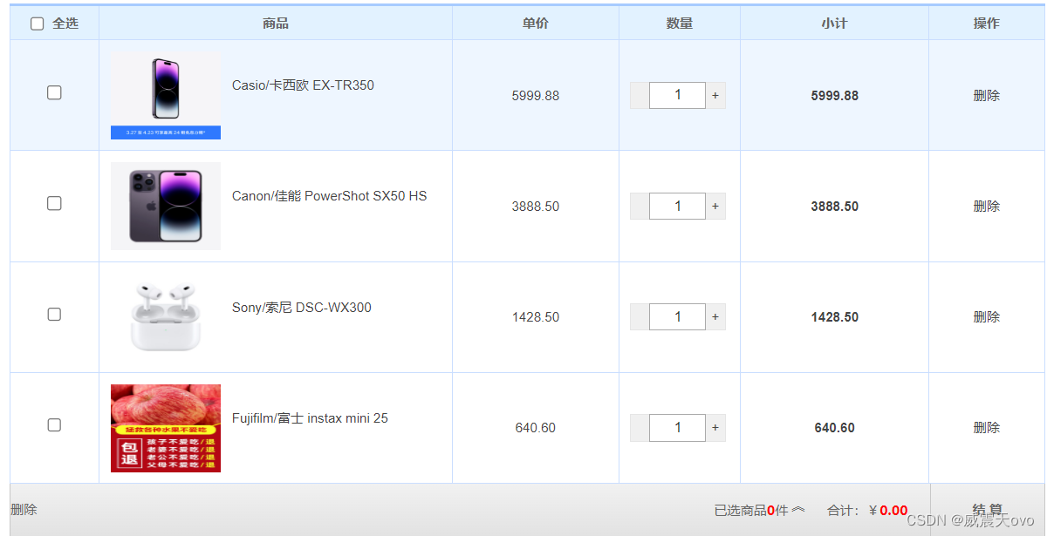Increase quantity of Canon PowerShot SX50 HS
The image size is (1047, 536).
click(715, 206)
